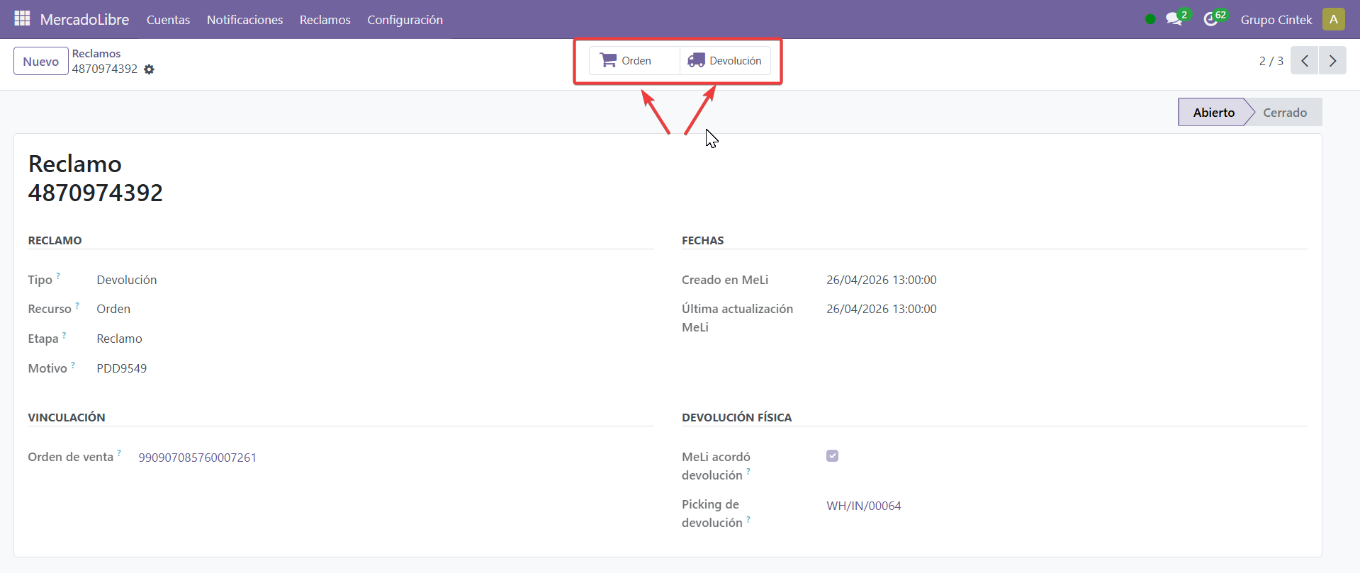Show Picking de devolución help icon
This screenshot has width=1360, height=573.
748,518
